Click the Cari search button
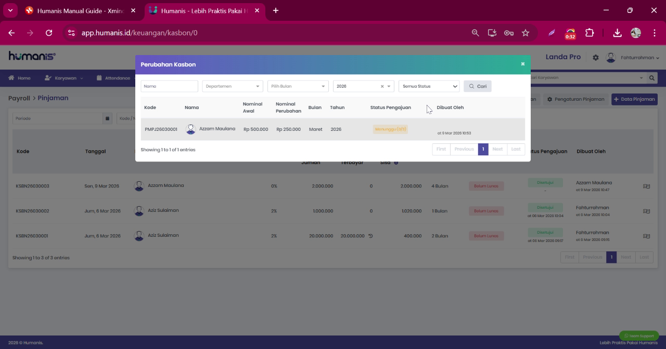Viewport: 666px width, 349px height. tap(478, 86)
